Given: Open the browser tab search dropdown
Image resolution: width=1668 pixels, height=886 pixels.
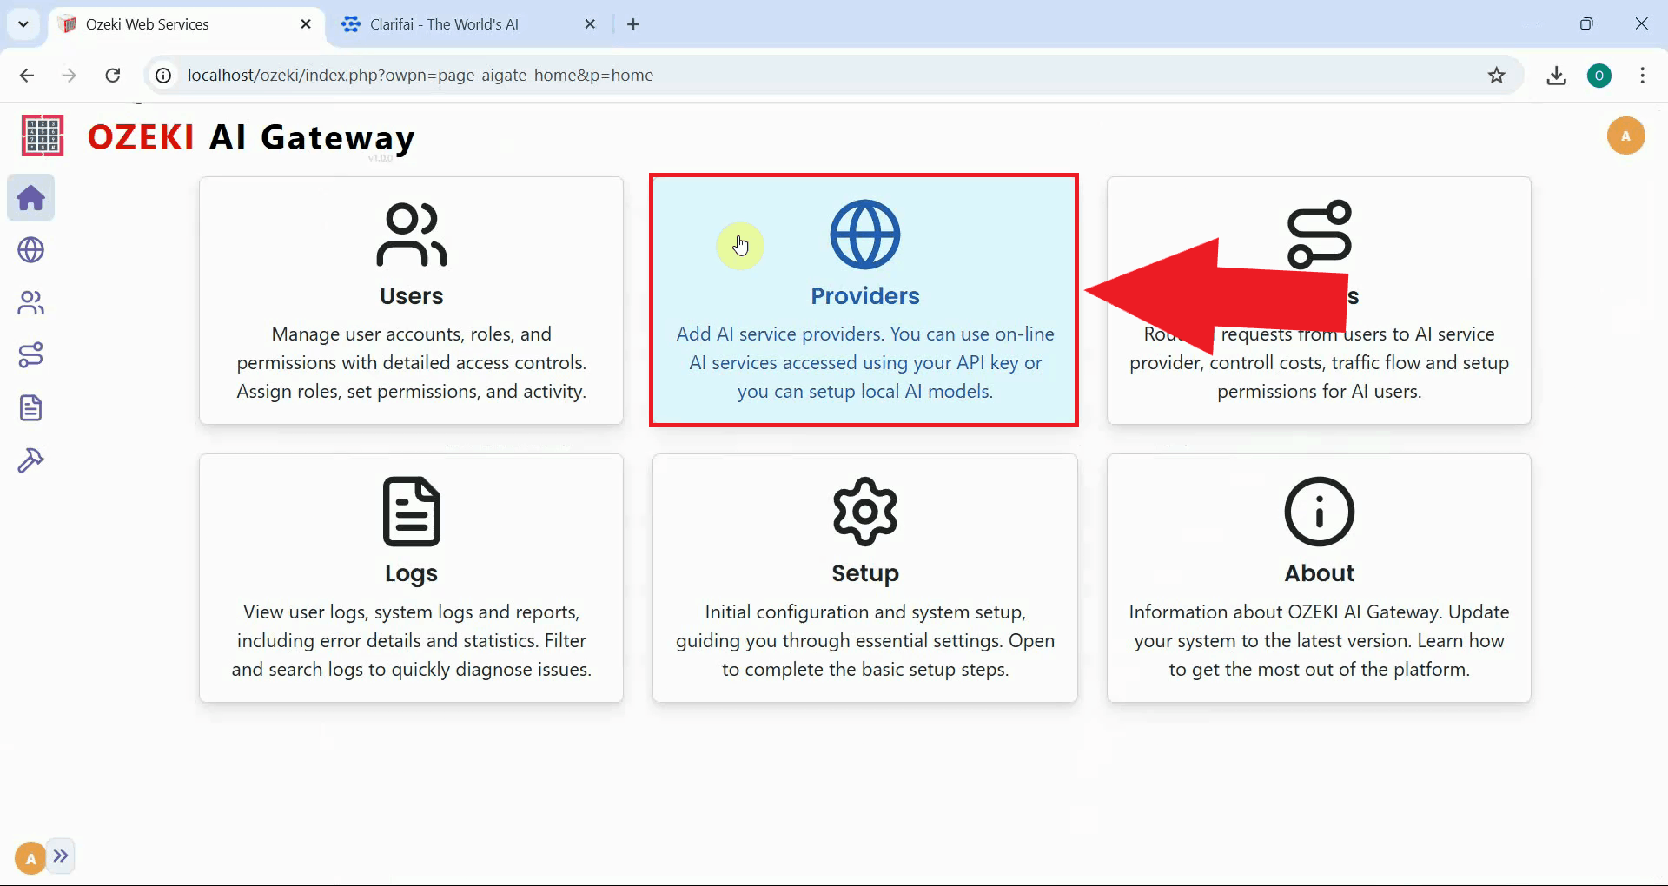Looking at the screenshot, I should point(23,23).
